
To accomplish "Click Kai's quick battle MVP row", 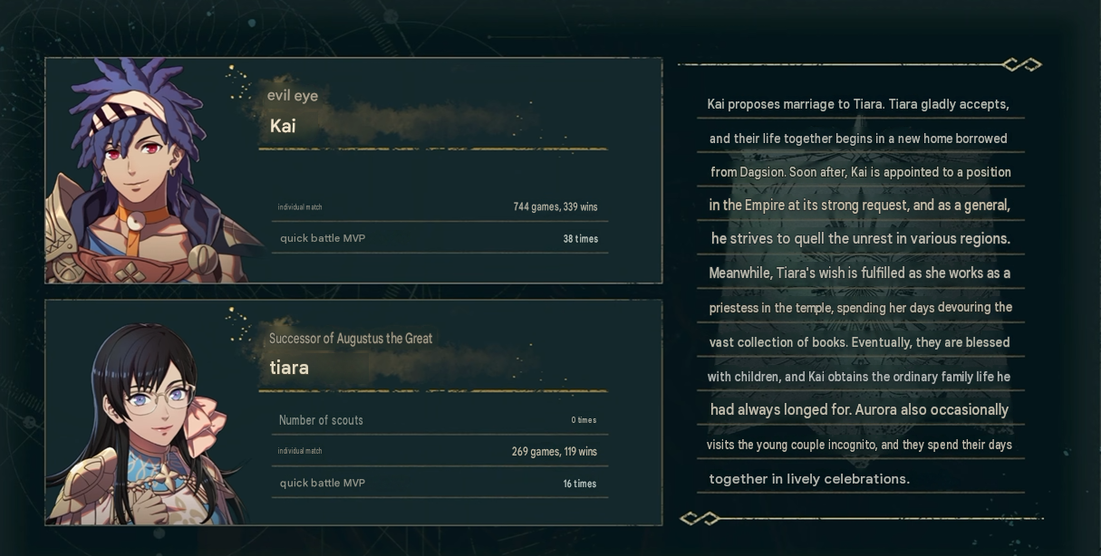I will coord(439,238).
